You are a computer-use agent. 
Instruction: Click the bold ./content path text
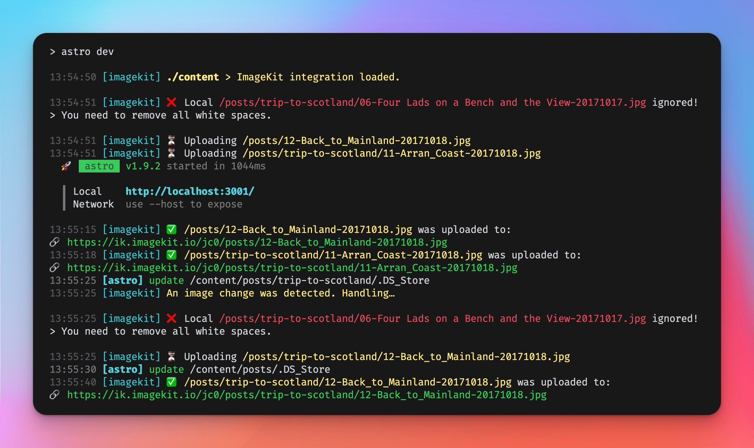tap(193, 77)
